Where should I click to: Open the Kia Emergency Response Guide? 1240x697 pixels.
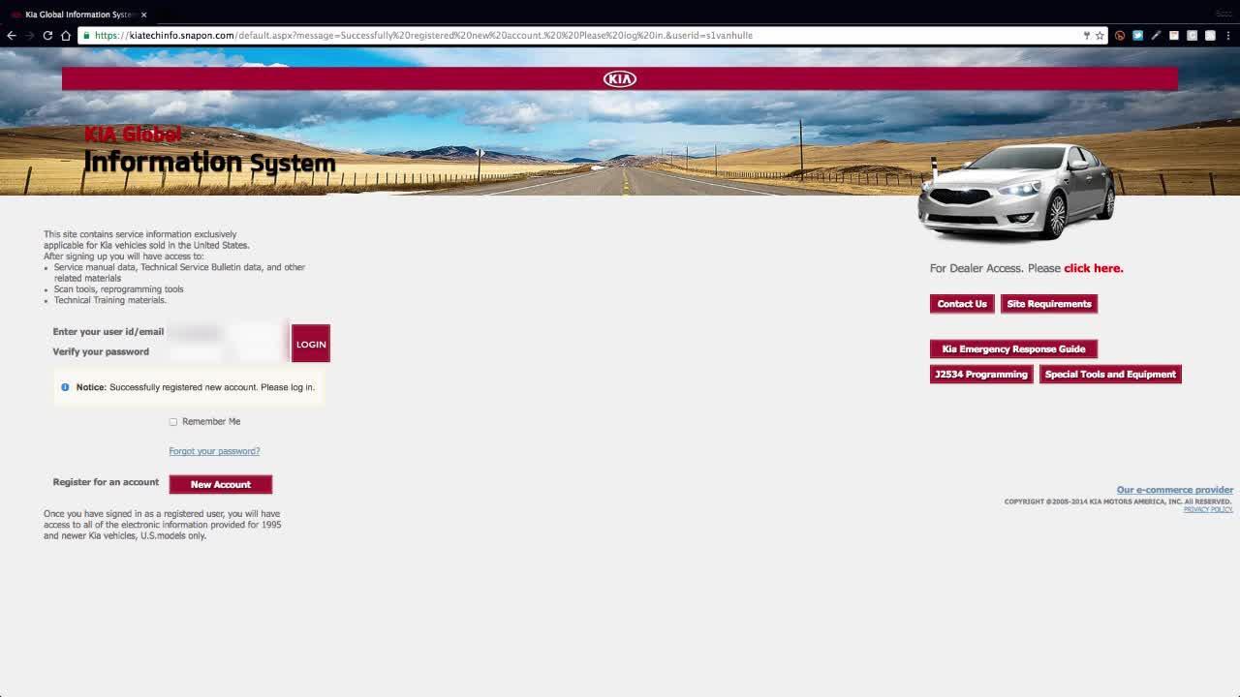pos(1013,348)
